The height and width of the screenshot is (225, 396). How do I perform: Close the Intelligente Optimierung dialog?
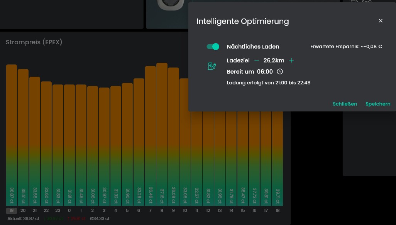coord(381,21)
